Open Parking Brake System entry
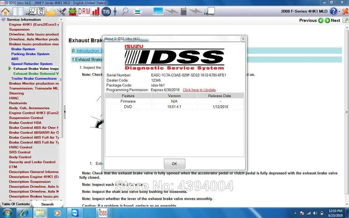The image size is (349, 218). [x=30, y=54]
